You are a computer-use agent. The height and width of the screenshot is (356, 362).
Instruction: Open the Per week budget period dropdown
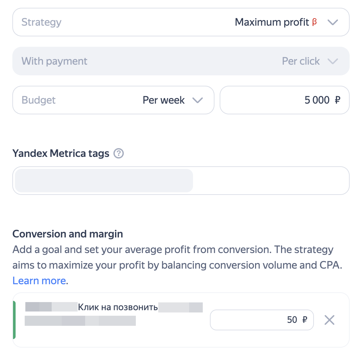(x=164, y=100)
